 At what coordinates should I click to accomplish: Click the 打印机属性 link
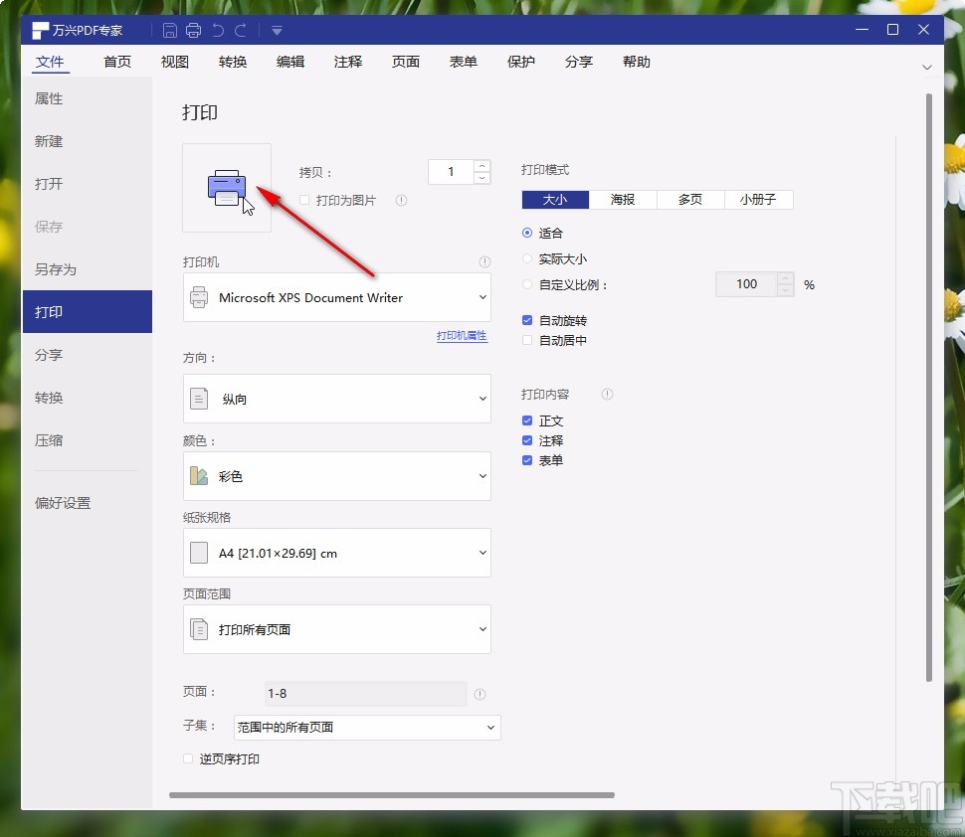click(x=462, y=336)
